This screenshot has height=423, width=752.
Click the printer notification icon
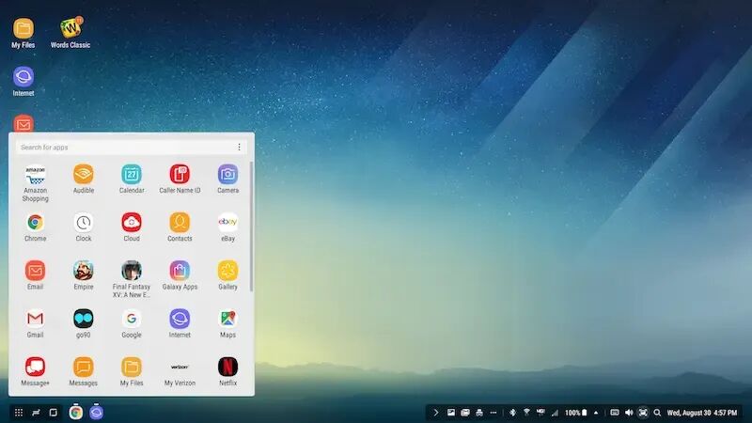[x=479, y=413]
